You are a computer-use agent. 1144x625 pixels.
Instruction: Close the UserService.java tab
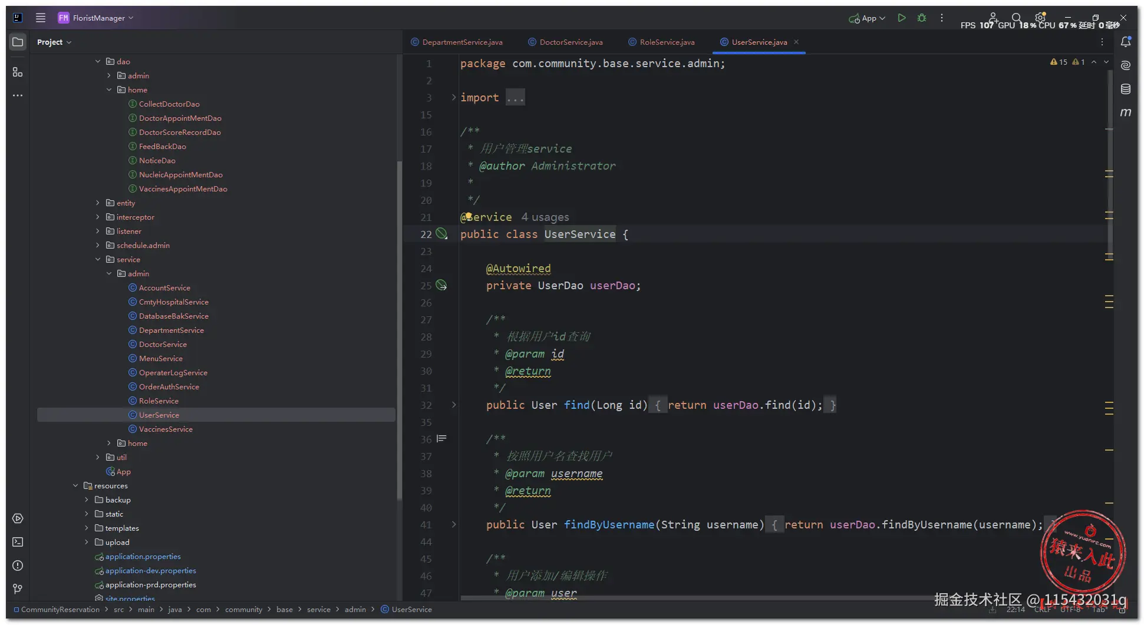pos(796,42)
